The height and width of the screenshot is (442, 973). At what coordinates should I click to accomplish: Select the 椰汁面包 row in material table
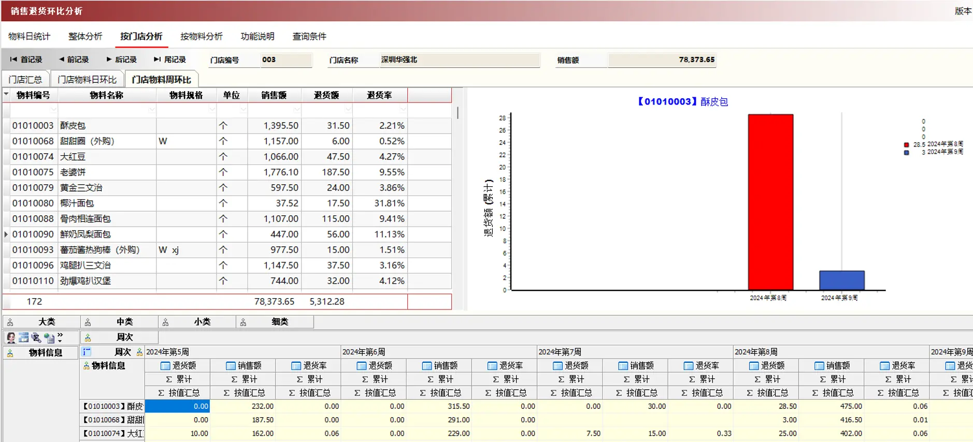coord(227,203)
